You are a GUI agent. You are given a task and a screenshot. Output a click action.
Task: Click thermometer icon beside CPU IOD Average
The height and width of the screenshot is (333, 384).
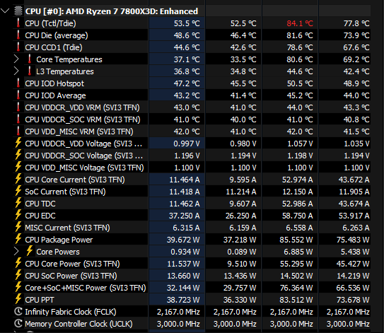click(x=18, y=95)
